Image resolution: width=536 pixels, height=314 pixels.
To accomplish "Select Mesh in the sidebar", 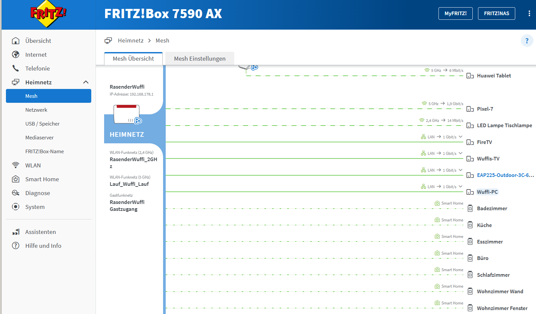I will 48,96.
